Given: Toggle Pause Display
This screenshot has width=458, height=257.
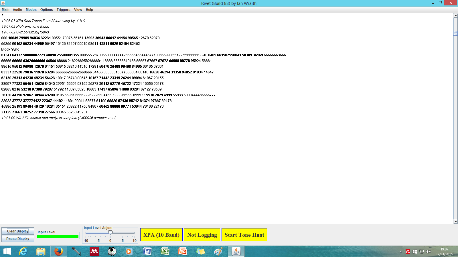Looking at the screenshot, I should (x=18, y=239).
